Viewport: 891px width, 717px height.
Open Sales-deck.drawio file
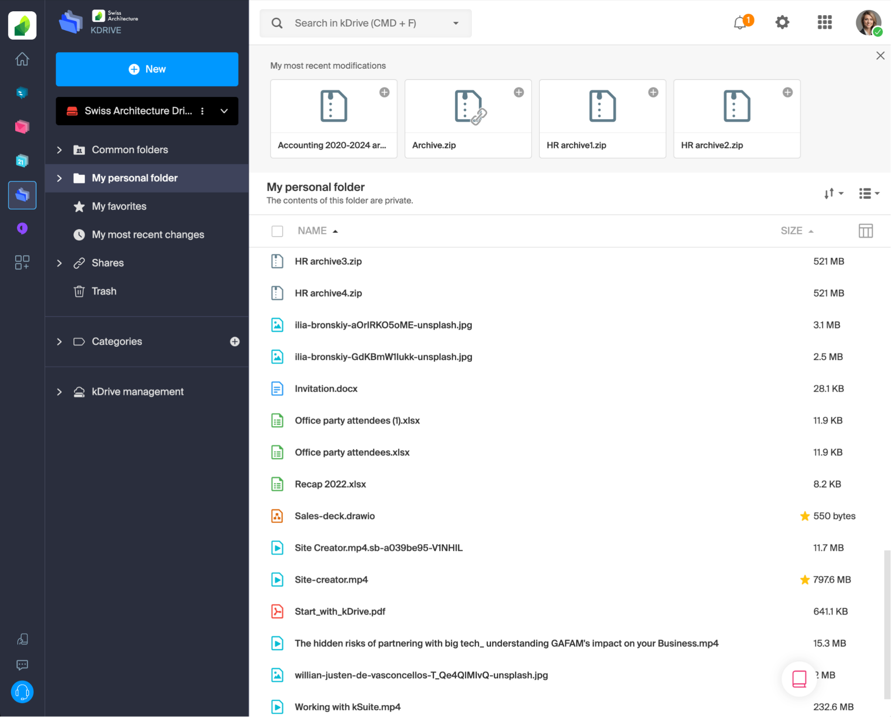335,516
